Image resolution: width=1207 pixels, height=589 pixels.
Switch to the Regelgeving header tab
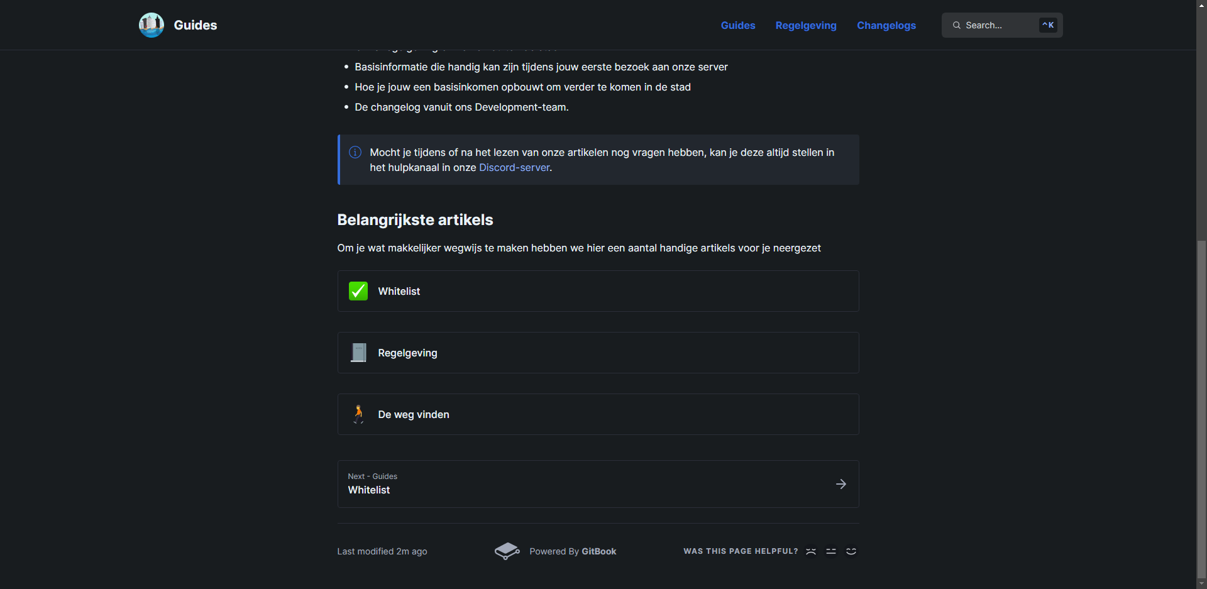pos(805,25)
